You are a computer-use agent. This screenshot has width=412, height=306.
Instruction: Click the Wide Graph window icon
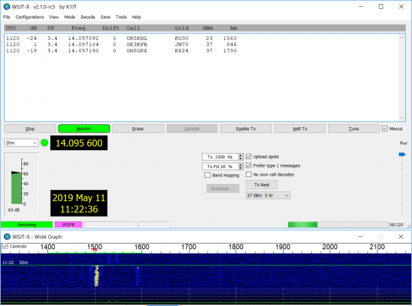[7, 236]
